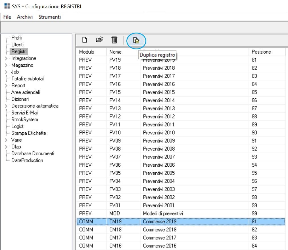
Task: Select Profili in the tree
Action: [x=17, y=38]
